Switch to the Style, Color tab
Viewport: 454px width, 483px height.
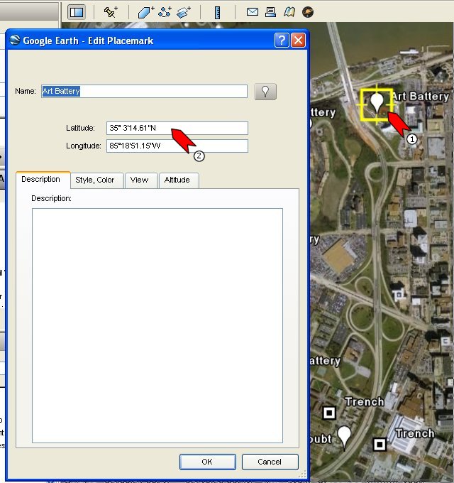pyautogui.click(x=95, y=180)
